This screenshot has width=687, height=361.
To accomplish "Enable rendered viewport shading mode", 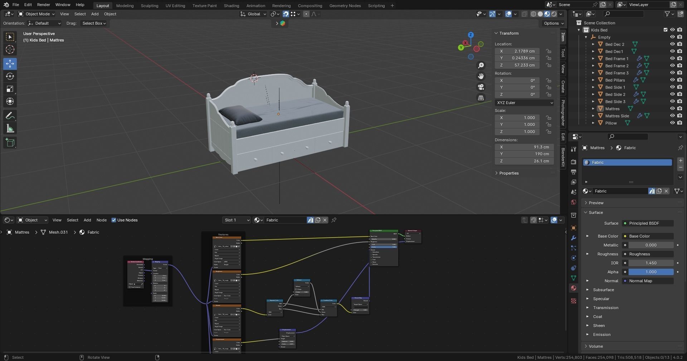I will [554, 14].
